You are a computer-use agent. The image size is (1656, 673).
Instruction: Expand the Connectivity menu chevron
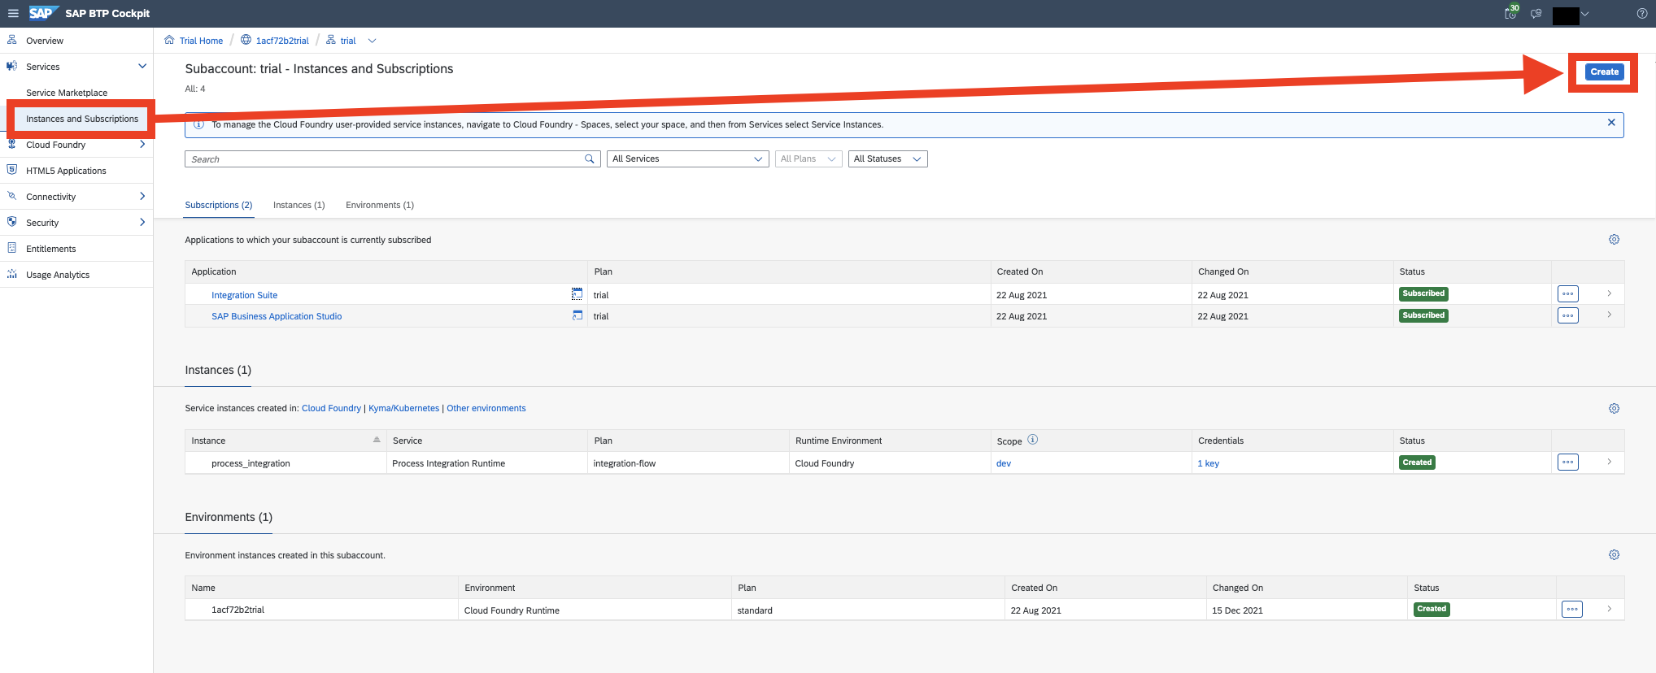click(x=142, y=196)
